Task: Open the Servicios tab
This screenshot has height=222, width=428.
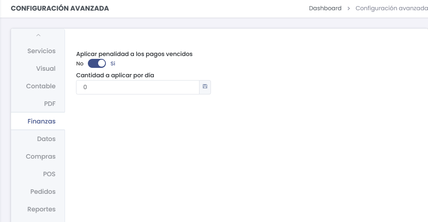Action: point(41,51)
